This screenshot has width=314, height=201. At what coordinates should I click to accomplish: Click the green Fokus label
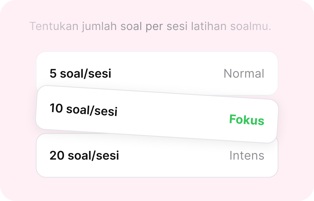[x=246, y=119]
